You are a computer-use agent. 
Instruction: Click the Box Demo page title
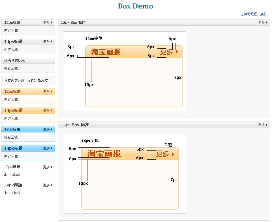[x=136, y=6]
